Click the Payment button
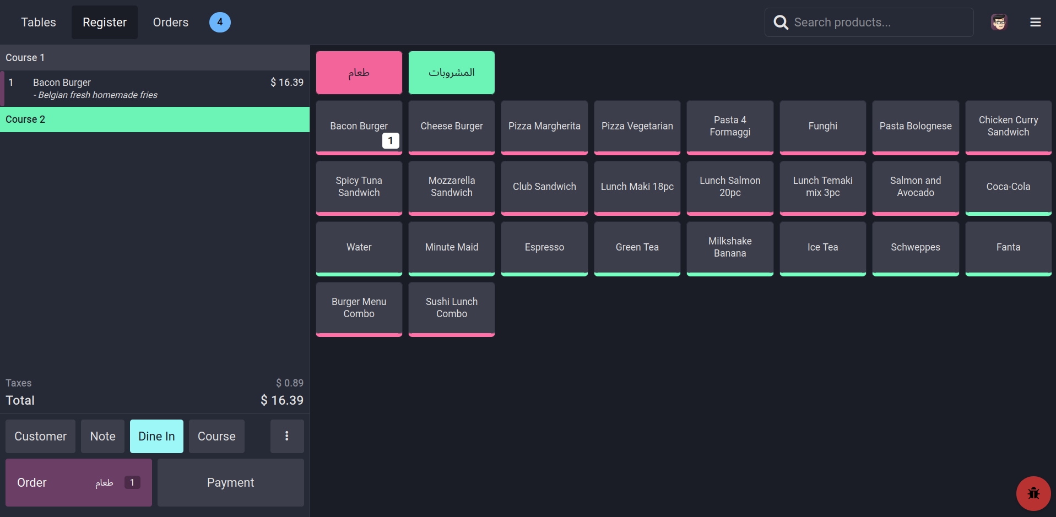 click(x=230, y=482)
